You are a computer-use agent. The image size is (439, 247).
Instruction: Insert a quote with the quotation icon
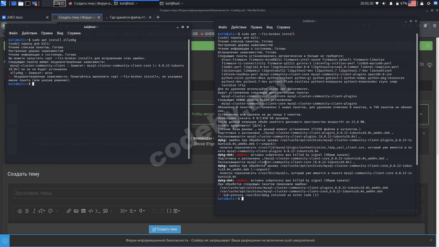[105, 211]
